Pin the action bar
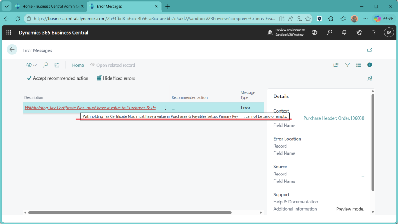398x224 pixels. 370,78
